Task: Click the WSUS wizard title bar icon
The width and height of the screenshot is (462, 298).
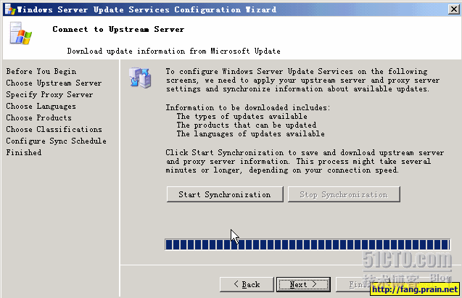Action: (9, 9)
